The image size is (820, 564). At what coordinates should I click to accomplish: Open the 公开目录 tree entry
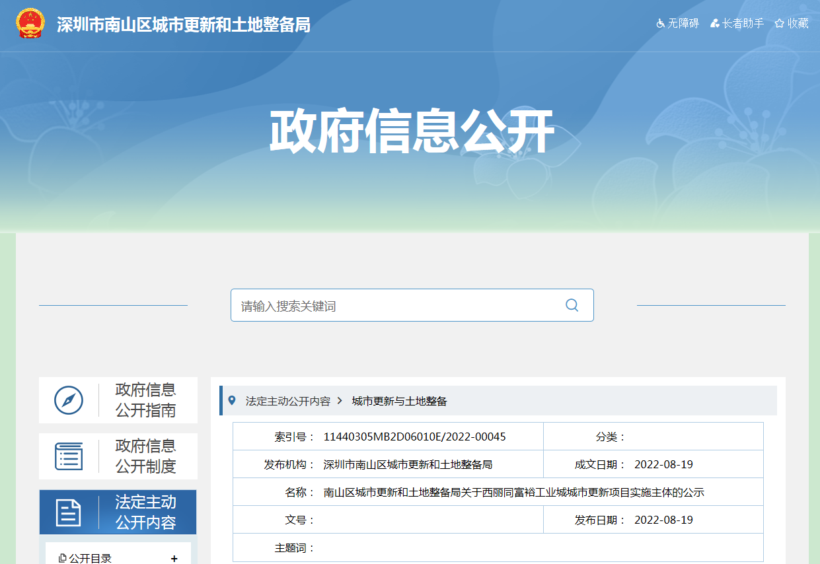point(90,559)
